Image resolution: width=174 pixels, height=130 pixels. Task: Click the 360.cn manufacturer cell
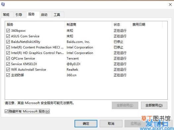coord(71,75)
